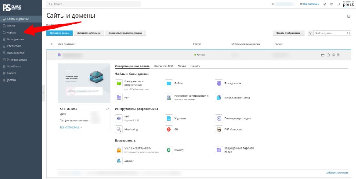Open the Активен status dropdown

pyautogui.click(x=202, y=55)
